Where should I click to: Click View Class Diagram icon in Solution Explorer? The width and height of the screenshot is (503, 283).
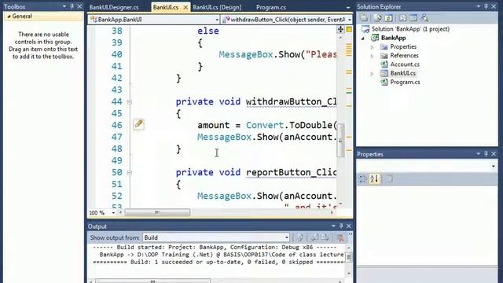point(424,18)
